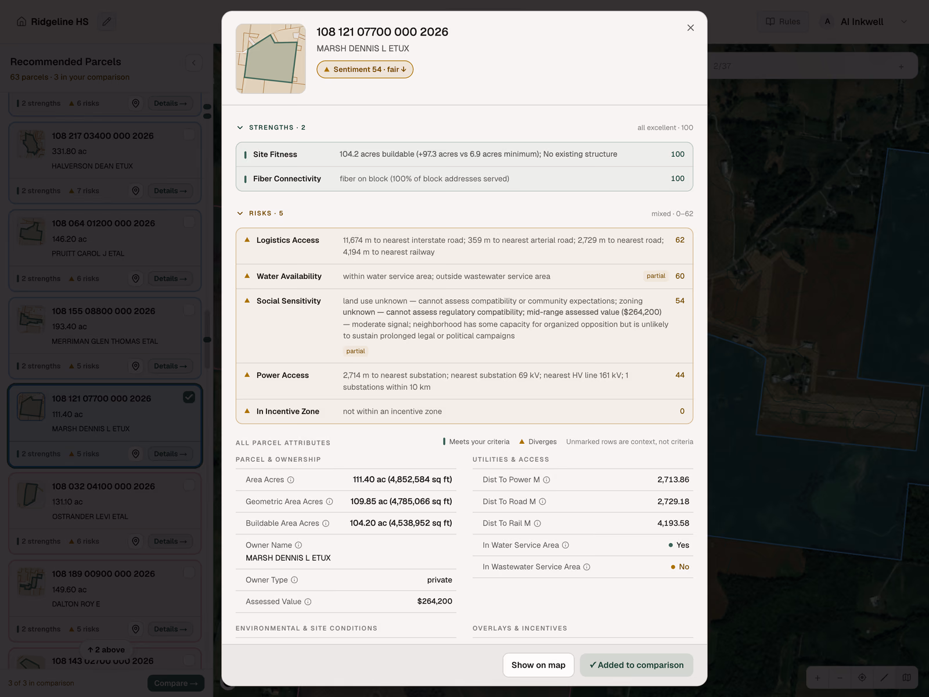Screen dimensions: 929x697
Task: Click the info icon next to Dist To Rail M
Action: click(537, 523)
